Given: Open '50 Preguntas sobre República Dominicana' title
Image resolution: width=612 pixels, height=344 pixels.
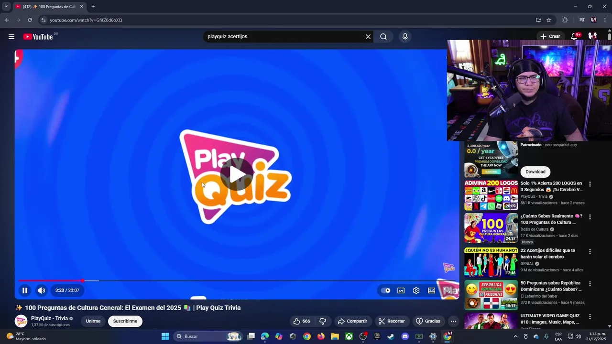Looking at the screenshot, I should pyautogui.click(x=551, y=286).
